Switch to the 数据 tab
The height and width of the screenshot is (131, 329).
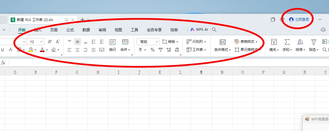[86, 30]
